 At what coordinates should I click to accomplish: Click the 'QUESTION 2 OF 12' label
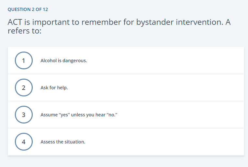pyautogui.click(x=28, y=9)
